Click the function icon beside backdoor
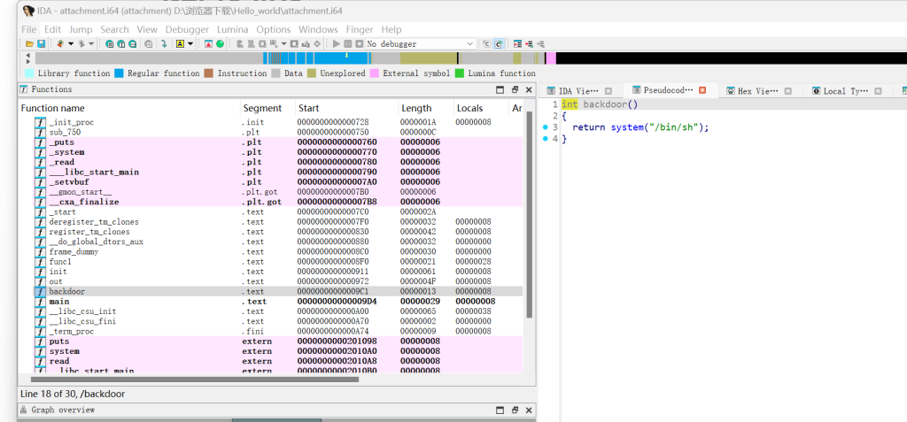This screenshot has width=907, height=422. (x=40, y=291)
